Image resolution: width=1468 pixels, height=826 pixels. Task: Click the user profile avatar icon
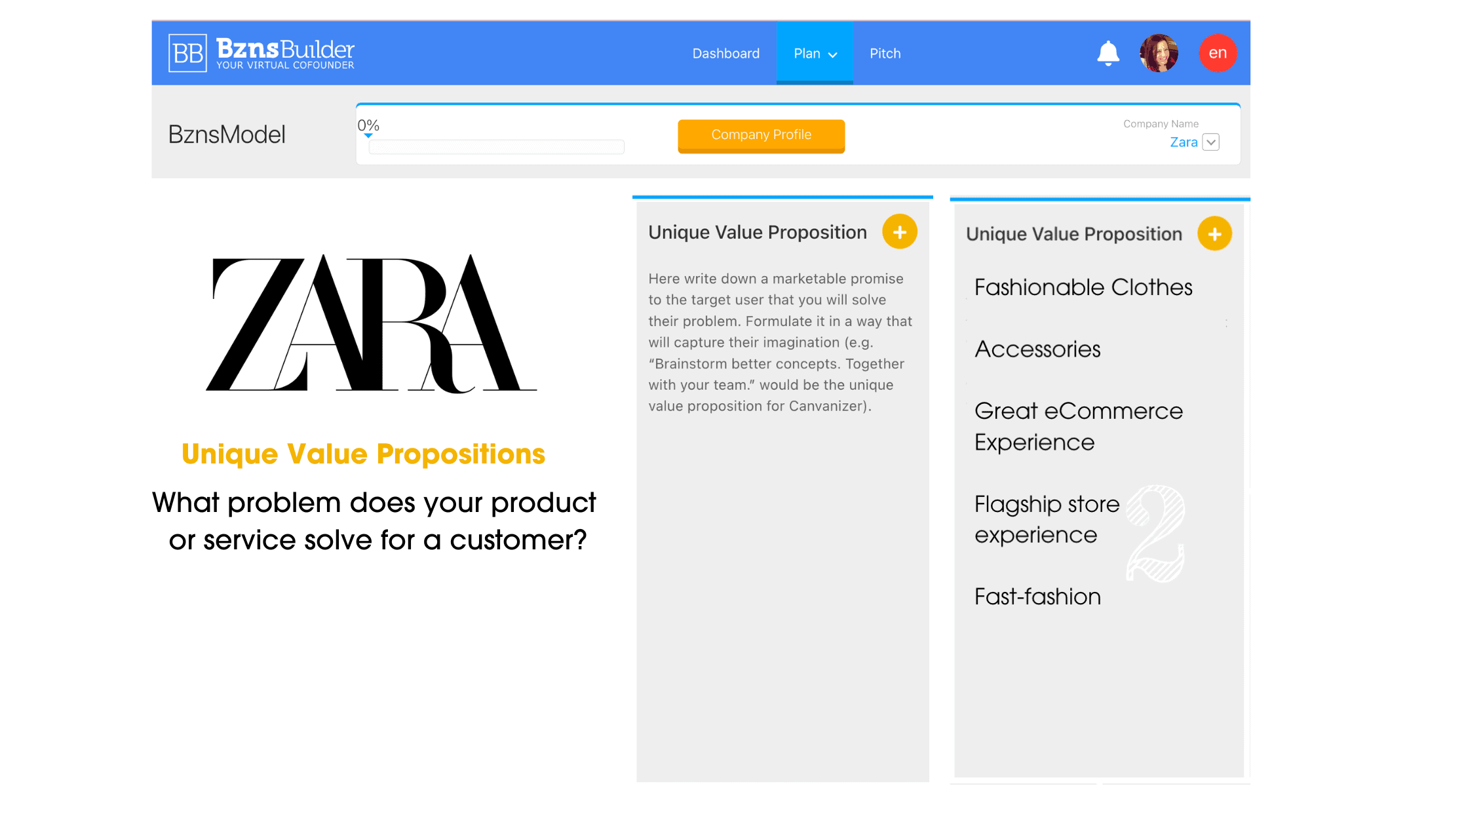click(x=1161, y=54)
